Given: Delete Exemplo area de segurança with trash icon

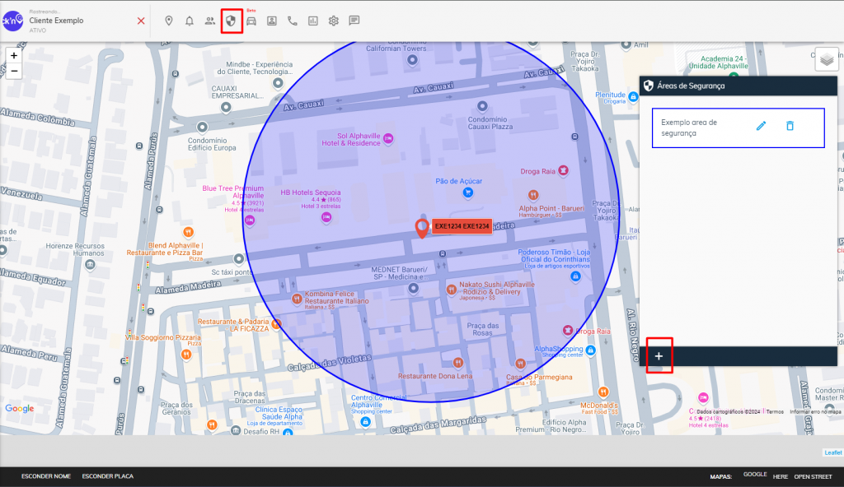Looking at the screenshot, I should (x=790, y=126).
